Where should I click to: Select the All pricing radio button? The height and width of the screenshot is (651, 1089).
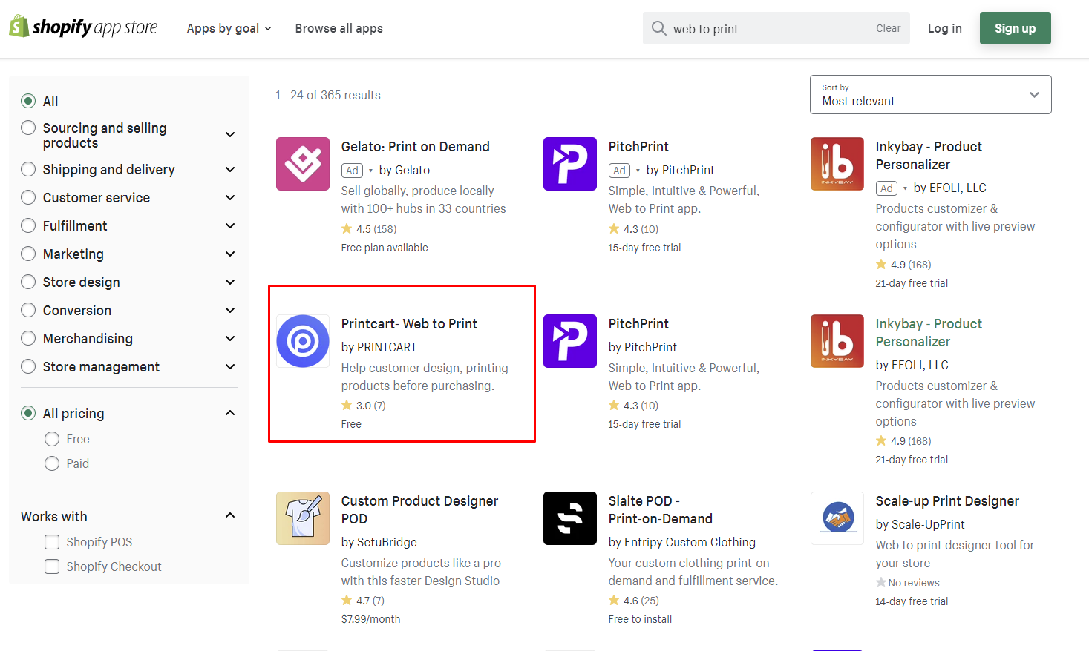[x=28, y=413]
